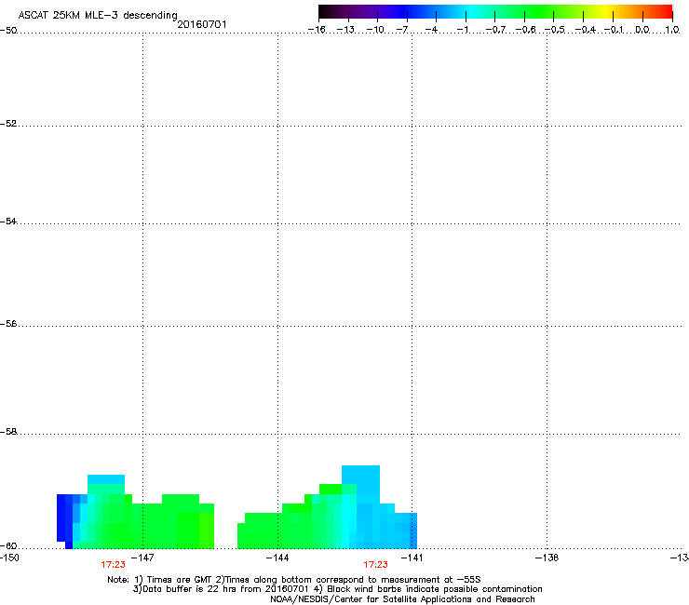Click the -0.4 label on the color scale
This screenshot has height=605, width=689.
click(x=586, y=30)
